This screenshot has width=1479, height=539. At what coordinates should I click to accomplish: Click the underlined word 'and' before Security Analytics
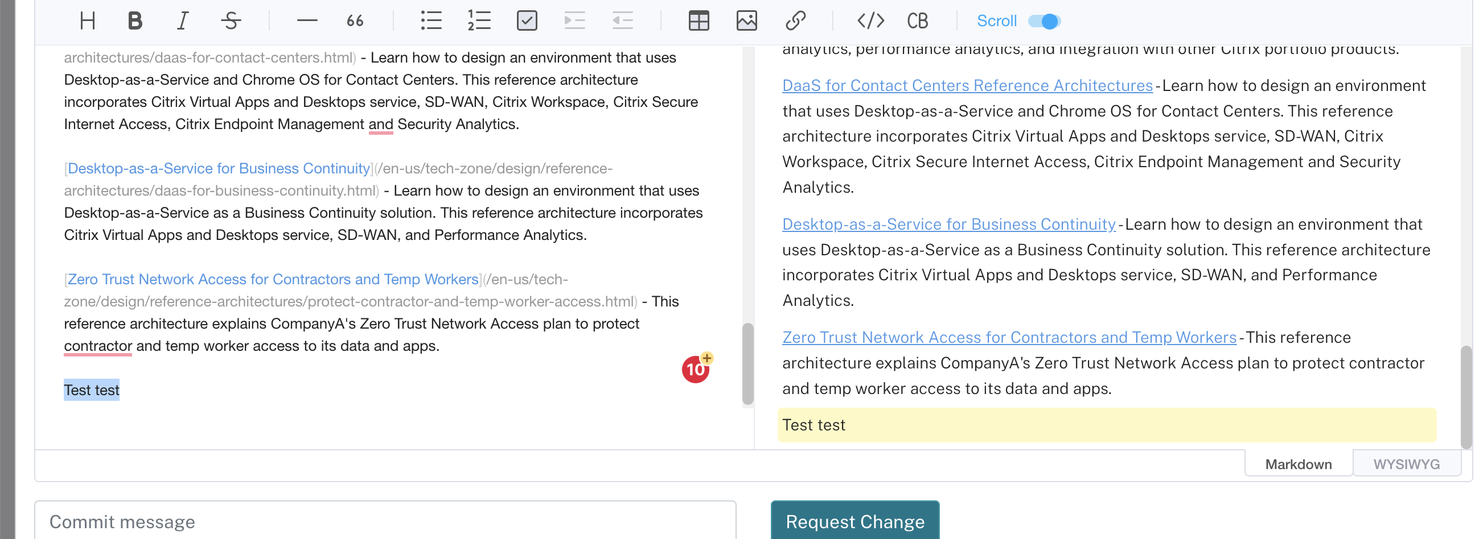tap(381, 124)
